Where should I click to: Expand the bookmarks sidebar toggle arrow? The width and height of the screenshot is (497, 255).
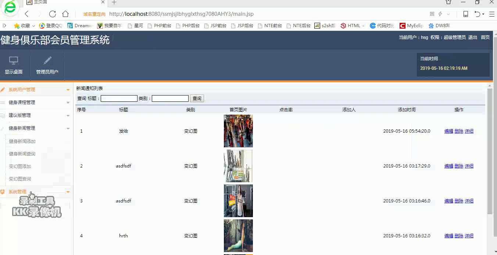[x=4, y=26]
